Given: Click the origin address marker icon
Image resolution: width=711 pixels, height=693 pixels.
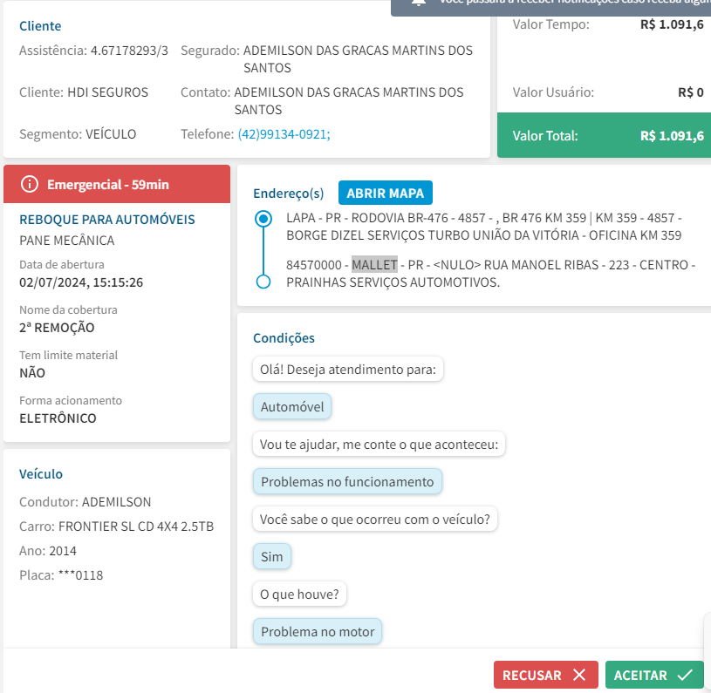Looking at the screenshot, I should pyautogui.click(x=263, y=219).
